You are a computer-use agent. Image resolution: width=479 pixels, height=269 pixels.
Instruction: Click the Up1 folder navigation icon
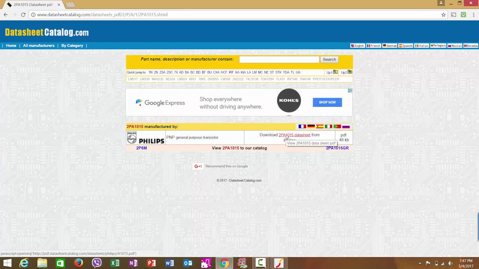[x=335, y=72]
